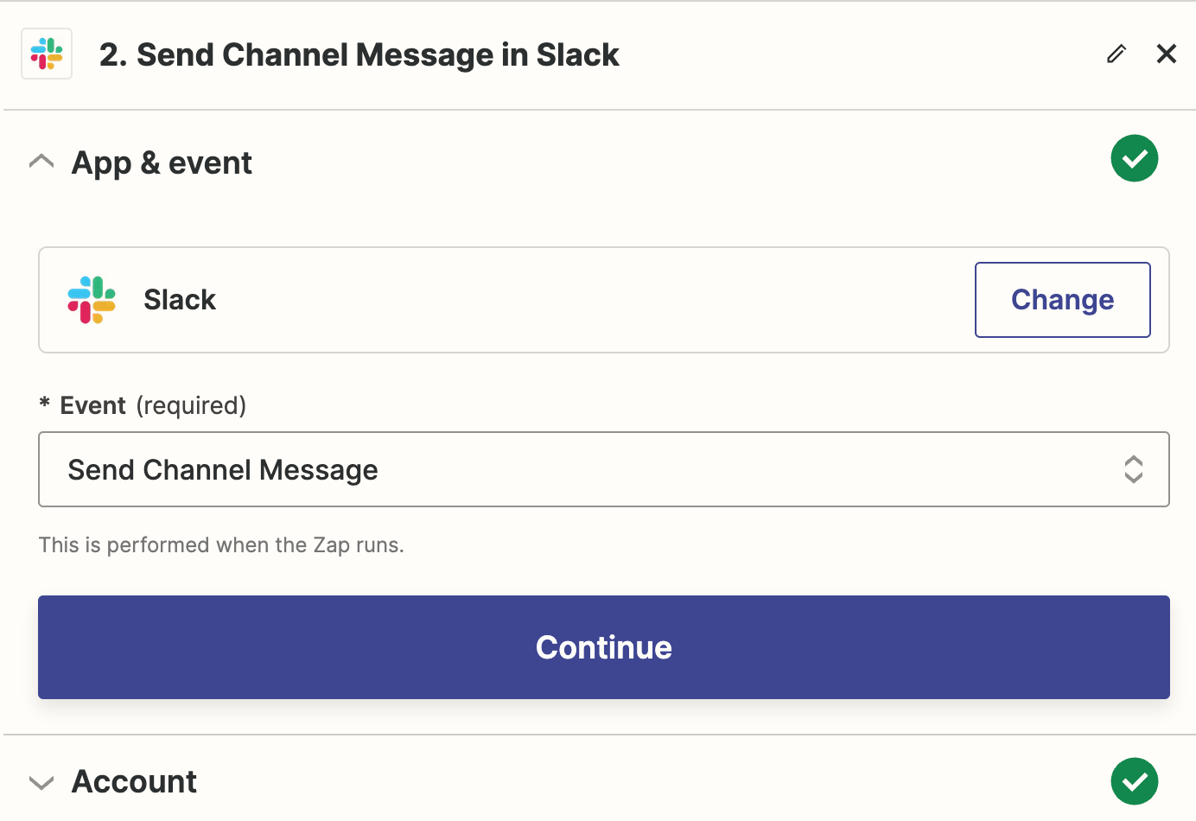Click the up-down arrows in the Event field

click(1133, 469)
